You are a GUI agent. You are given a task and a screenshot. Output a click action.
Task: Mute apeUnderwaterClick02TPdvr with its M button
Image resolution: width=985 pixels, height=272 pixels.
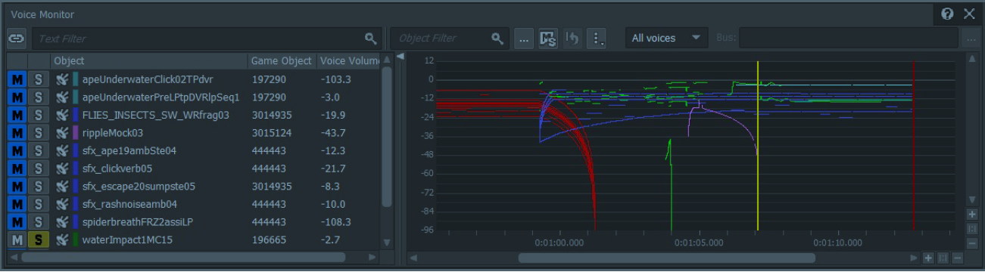(16, 79)
